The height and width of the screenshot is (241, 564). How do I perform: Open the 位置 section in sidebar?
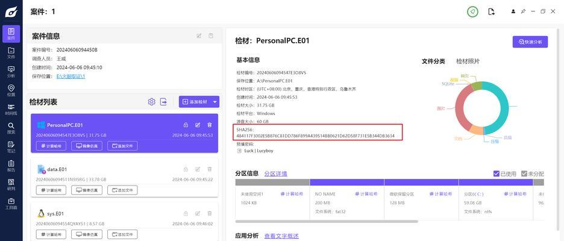11,90
